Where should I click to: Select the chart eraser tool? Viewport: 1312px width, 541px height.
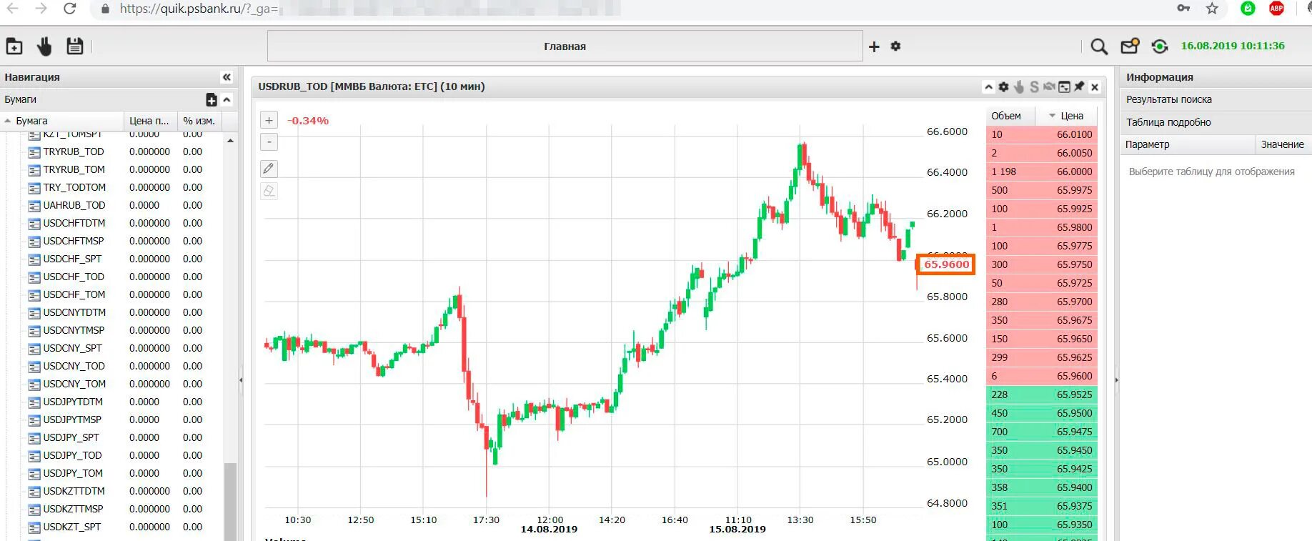pos(269,190)
